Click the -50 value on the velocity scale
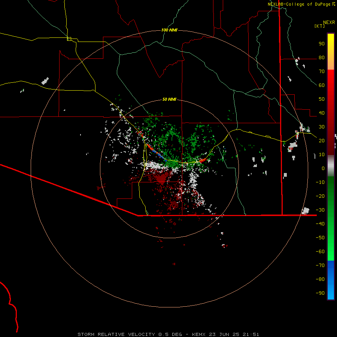337x337 pixels. coord(320,237)
